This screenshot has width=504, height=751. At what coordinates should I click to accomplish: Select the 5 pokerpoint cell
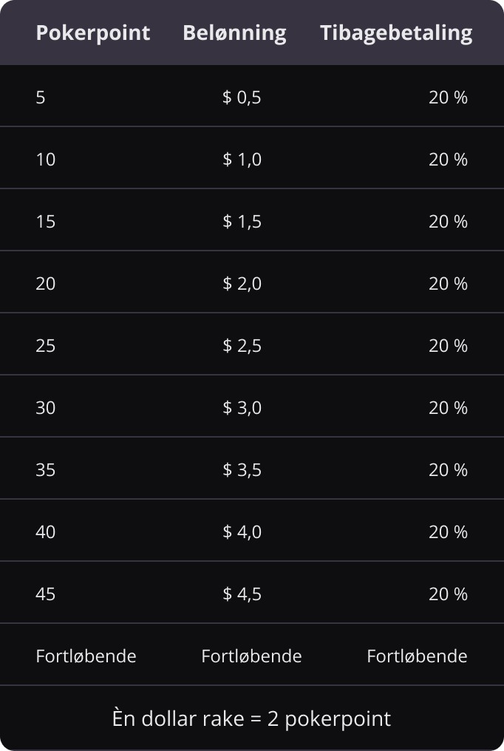(41, 97)
